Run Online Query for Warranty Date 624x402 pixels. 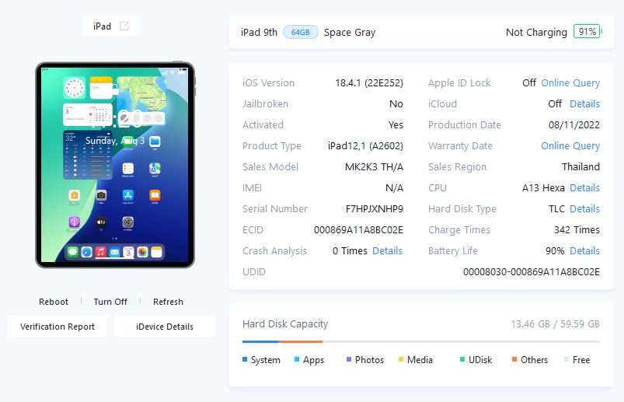tap(570, 146)
